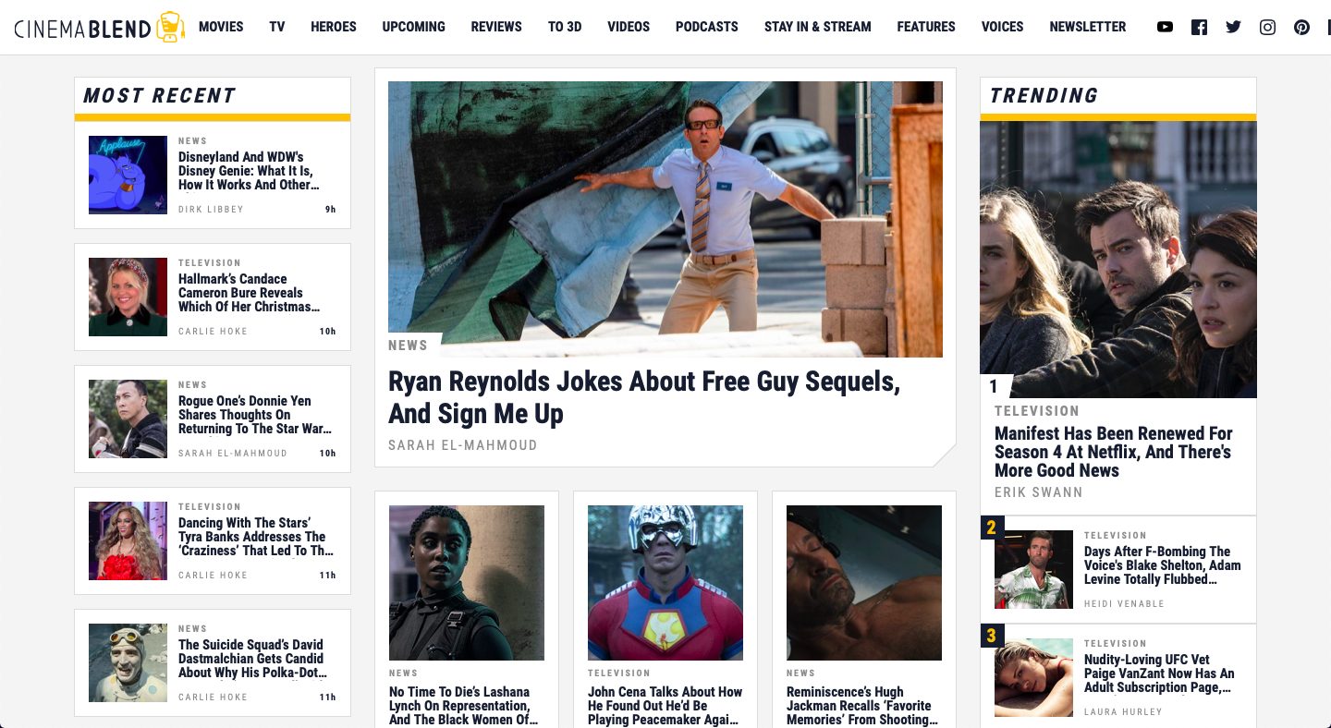Open Tyra Banks Dancing With The Stars article

point(255,537)
